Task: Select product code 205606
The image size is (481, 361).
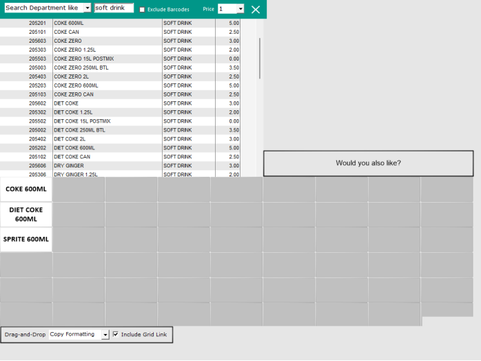Action: (x=37, y=165)
